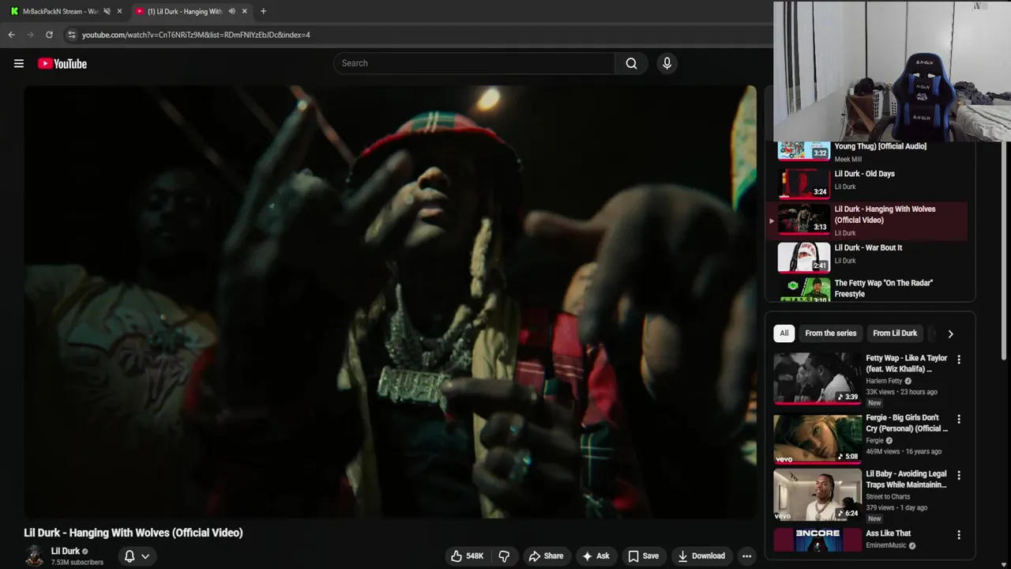Open a new browser tab
The width and height of the screenshot is (1011, 569).
263,11
